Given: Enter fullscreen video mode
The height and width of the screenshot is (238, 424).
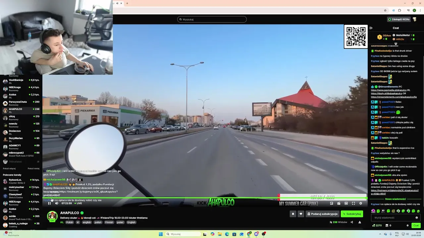Looking at the screenshot, I should coord(353,203).
